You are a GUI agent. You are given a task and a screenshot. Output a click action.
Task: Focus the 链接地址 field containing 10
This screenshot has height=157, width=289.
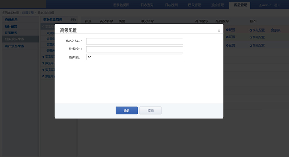pyautogui.click(x=134, y=57)
